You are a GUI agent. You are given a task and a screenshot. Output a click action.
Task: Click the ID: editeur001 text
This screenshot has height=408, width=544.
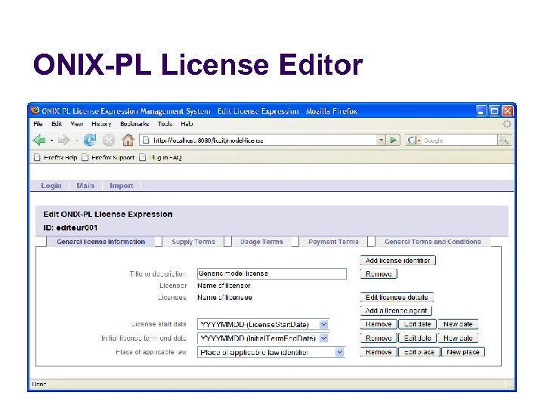pos(70,228)
